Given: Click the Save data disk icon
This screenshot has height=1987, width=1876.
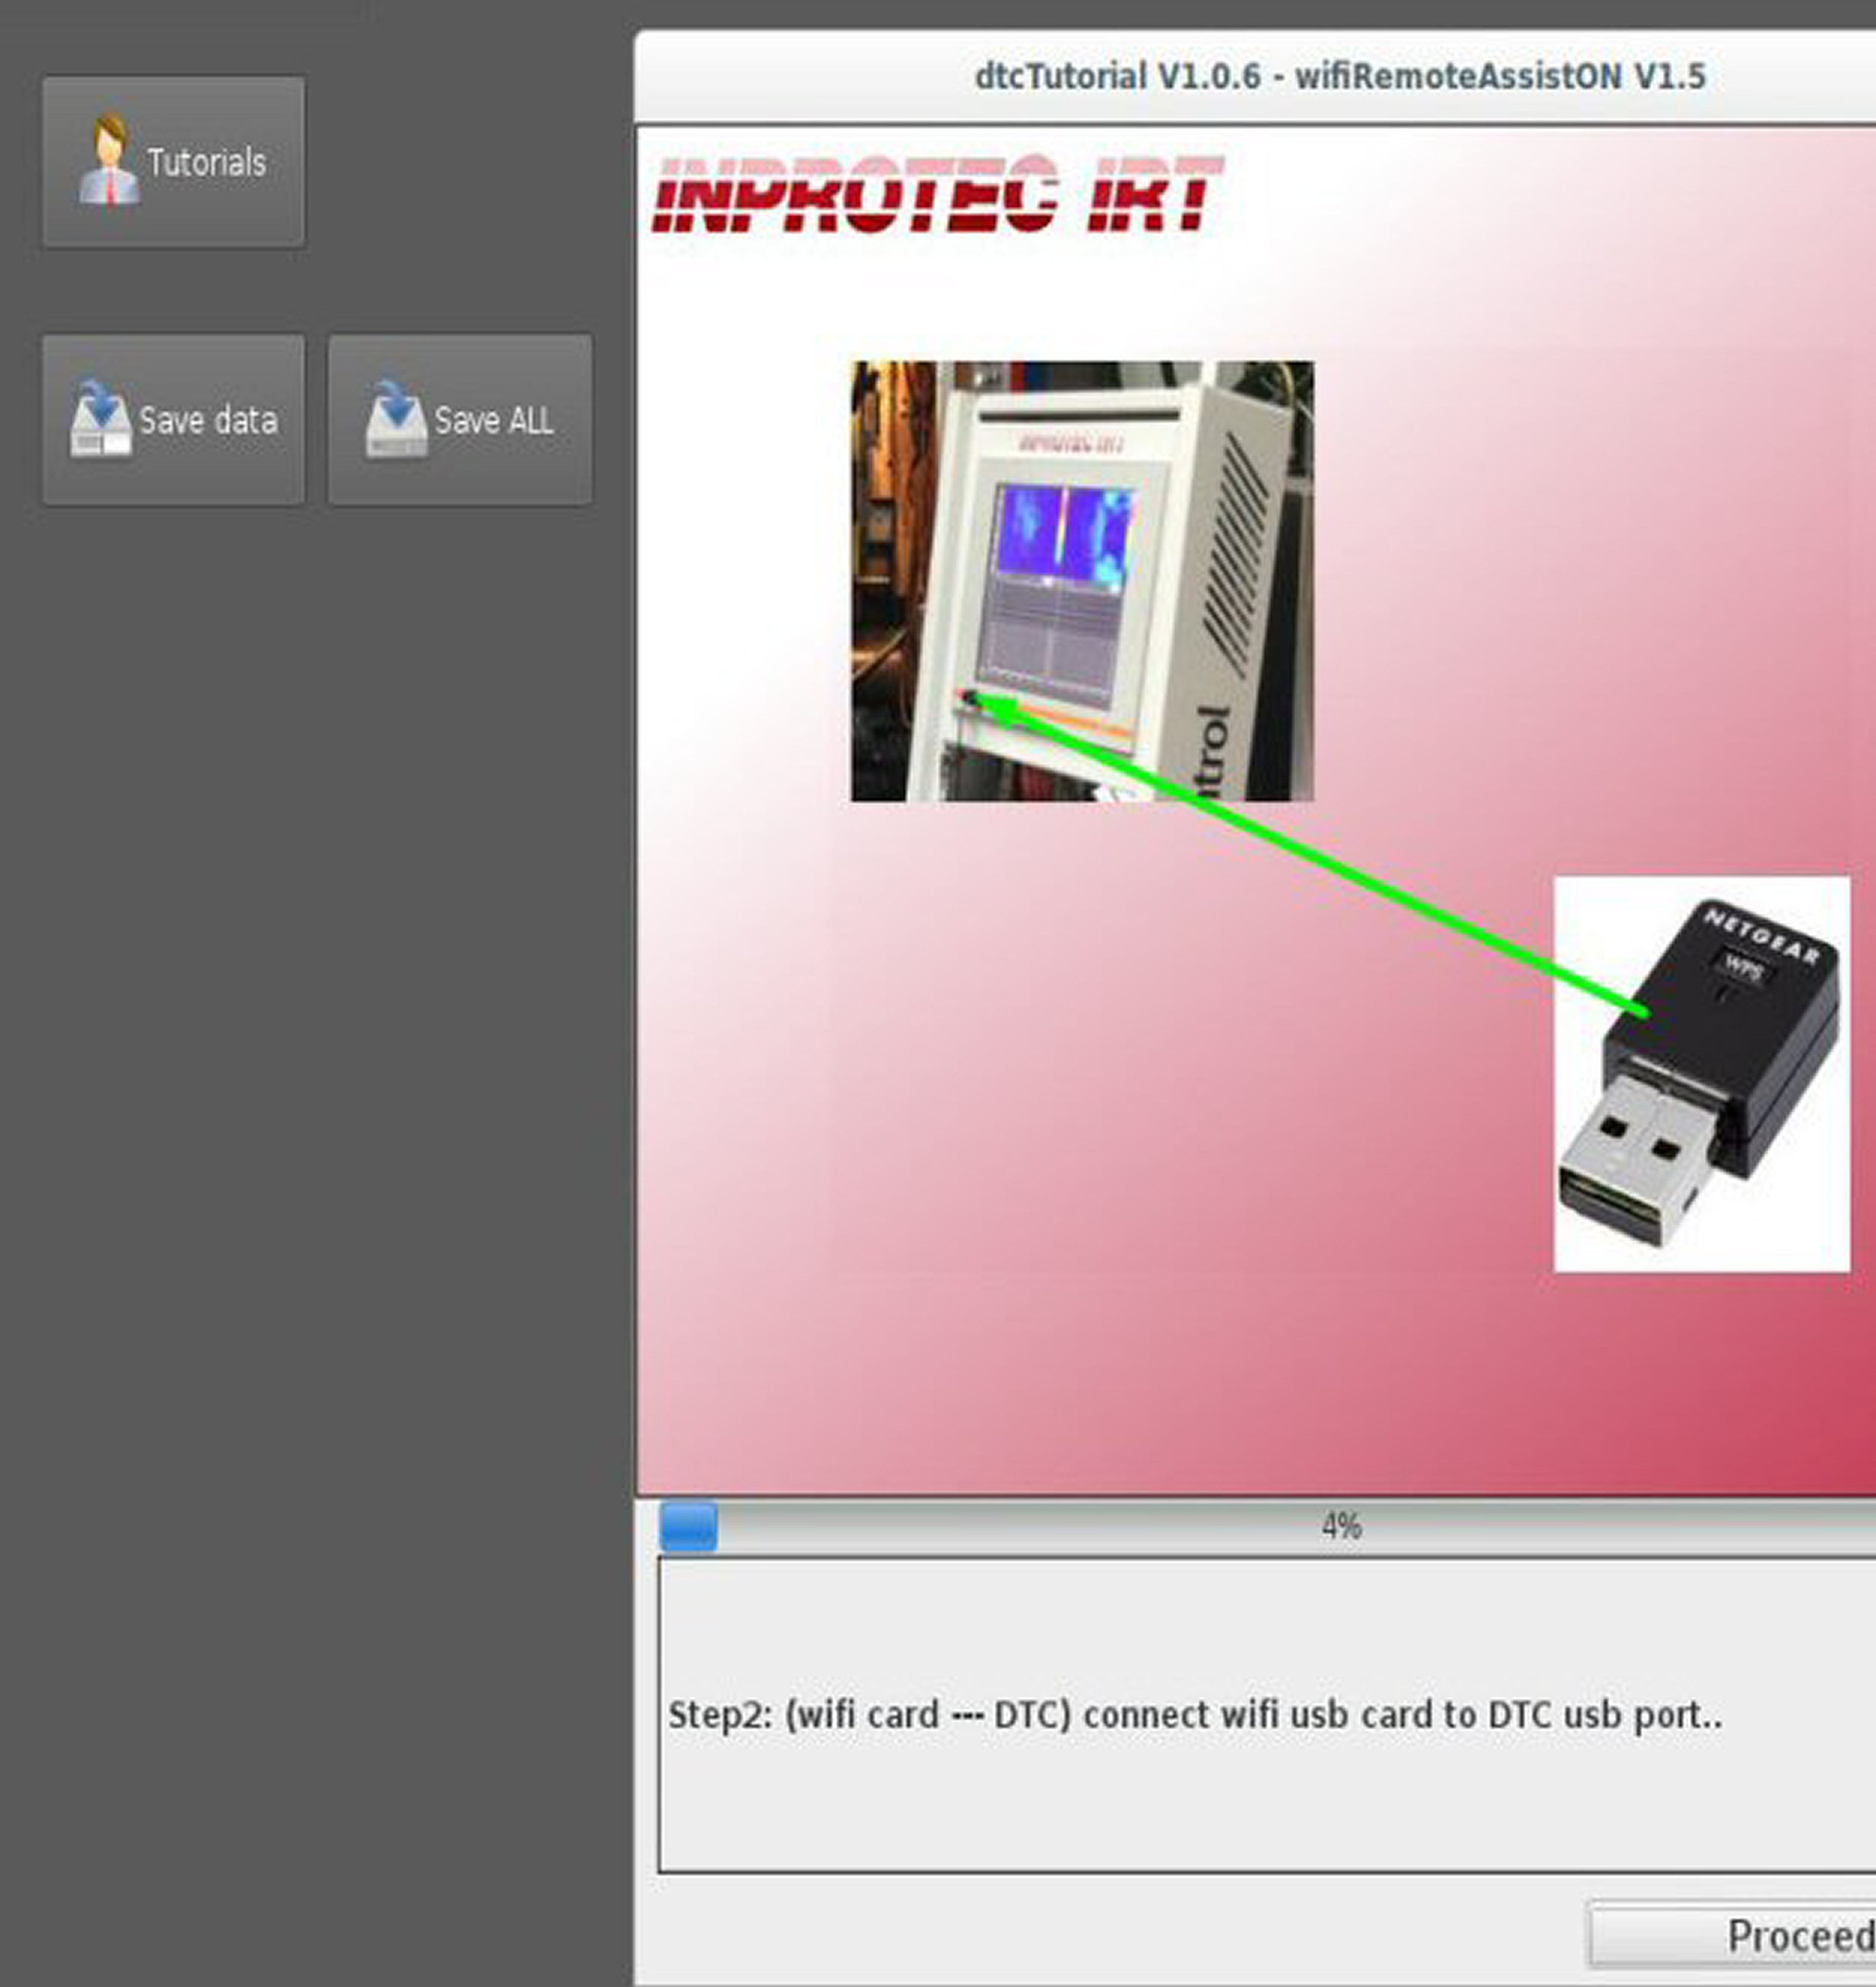Looking at the screenshot, I should pyautogui.click(x=100, y=419).
